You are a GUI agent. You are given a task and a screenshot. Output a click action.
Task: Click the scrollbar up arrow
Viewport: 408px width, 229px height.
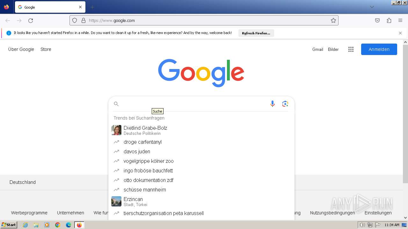pos(405,42)
